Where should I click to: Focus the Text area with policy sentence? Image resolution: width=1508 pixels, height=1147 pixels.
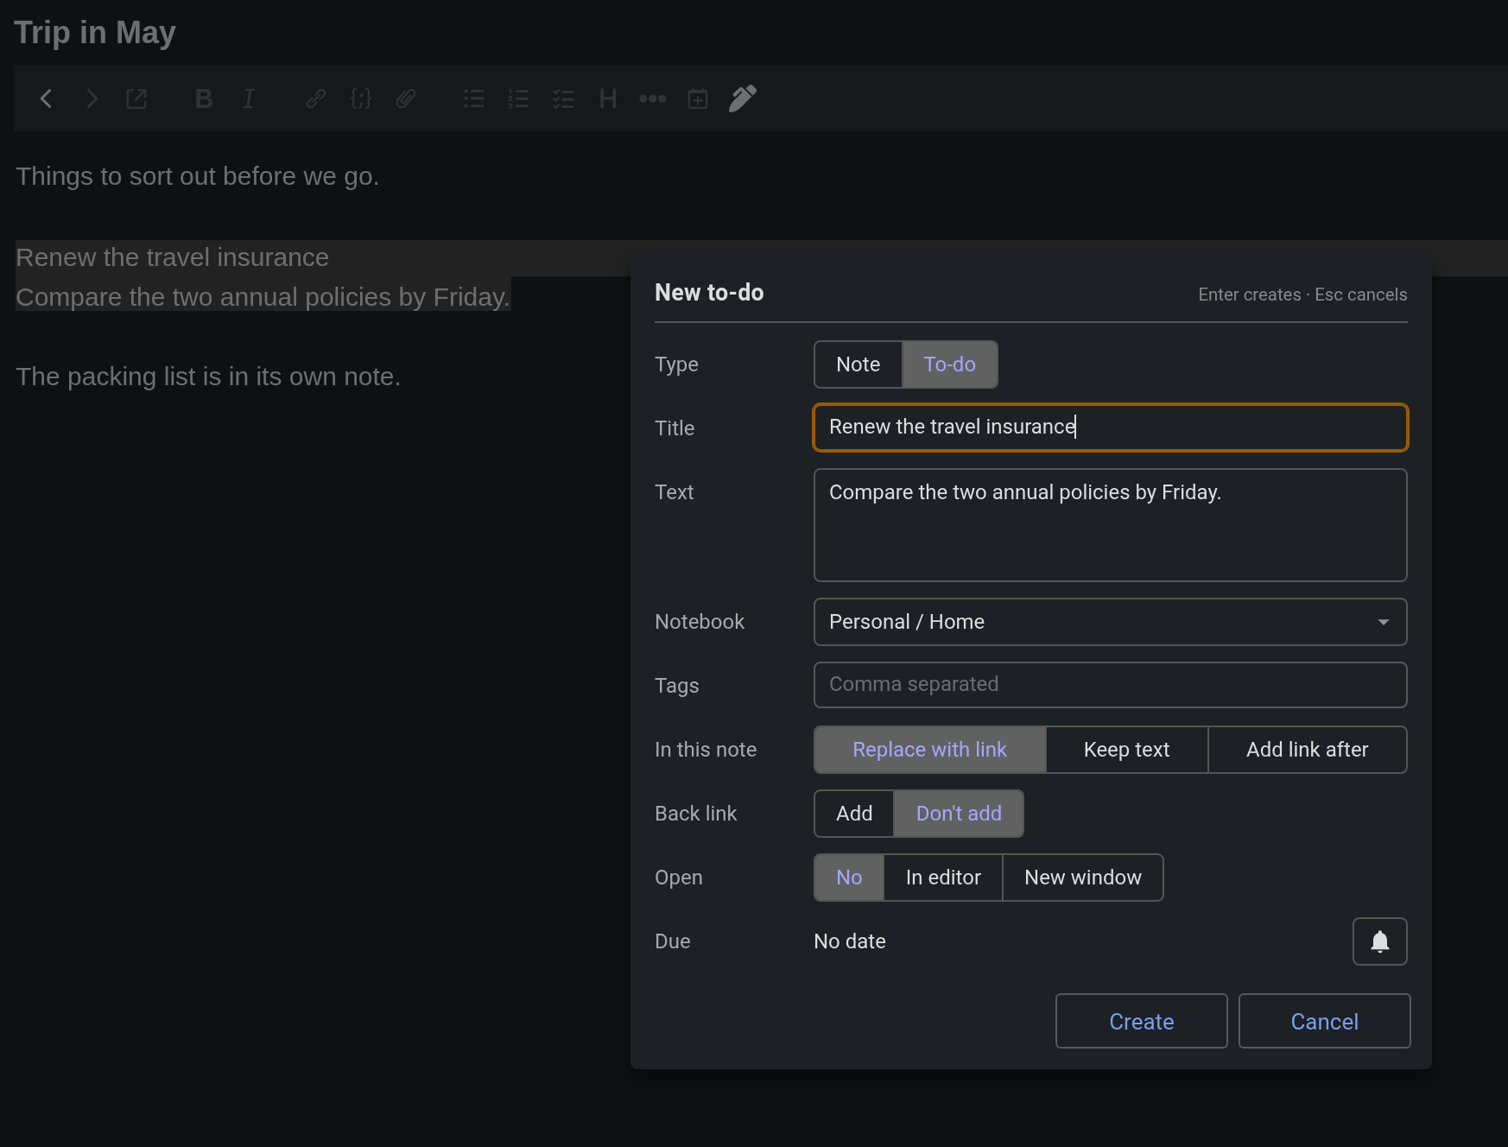[1111, 525]
